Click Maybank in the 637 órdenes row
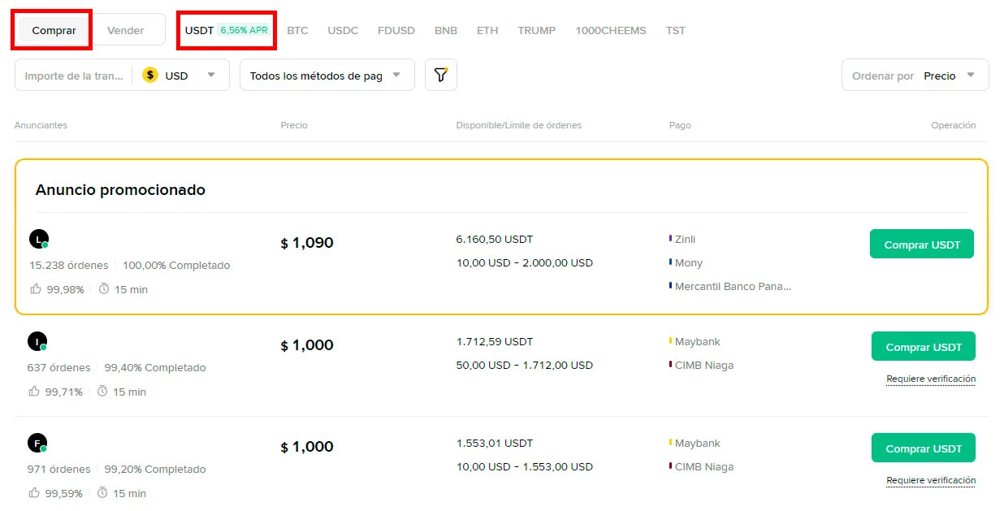The image size is (1004, 511). (698, 341)
